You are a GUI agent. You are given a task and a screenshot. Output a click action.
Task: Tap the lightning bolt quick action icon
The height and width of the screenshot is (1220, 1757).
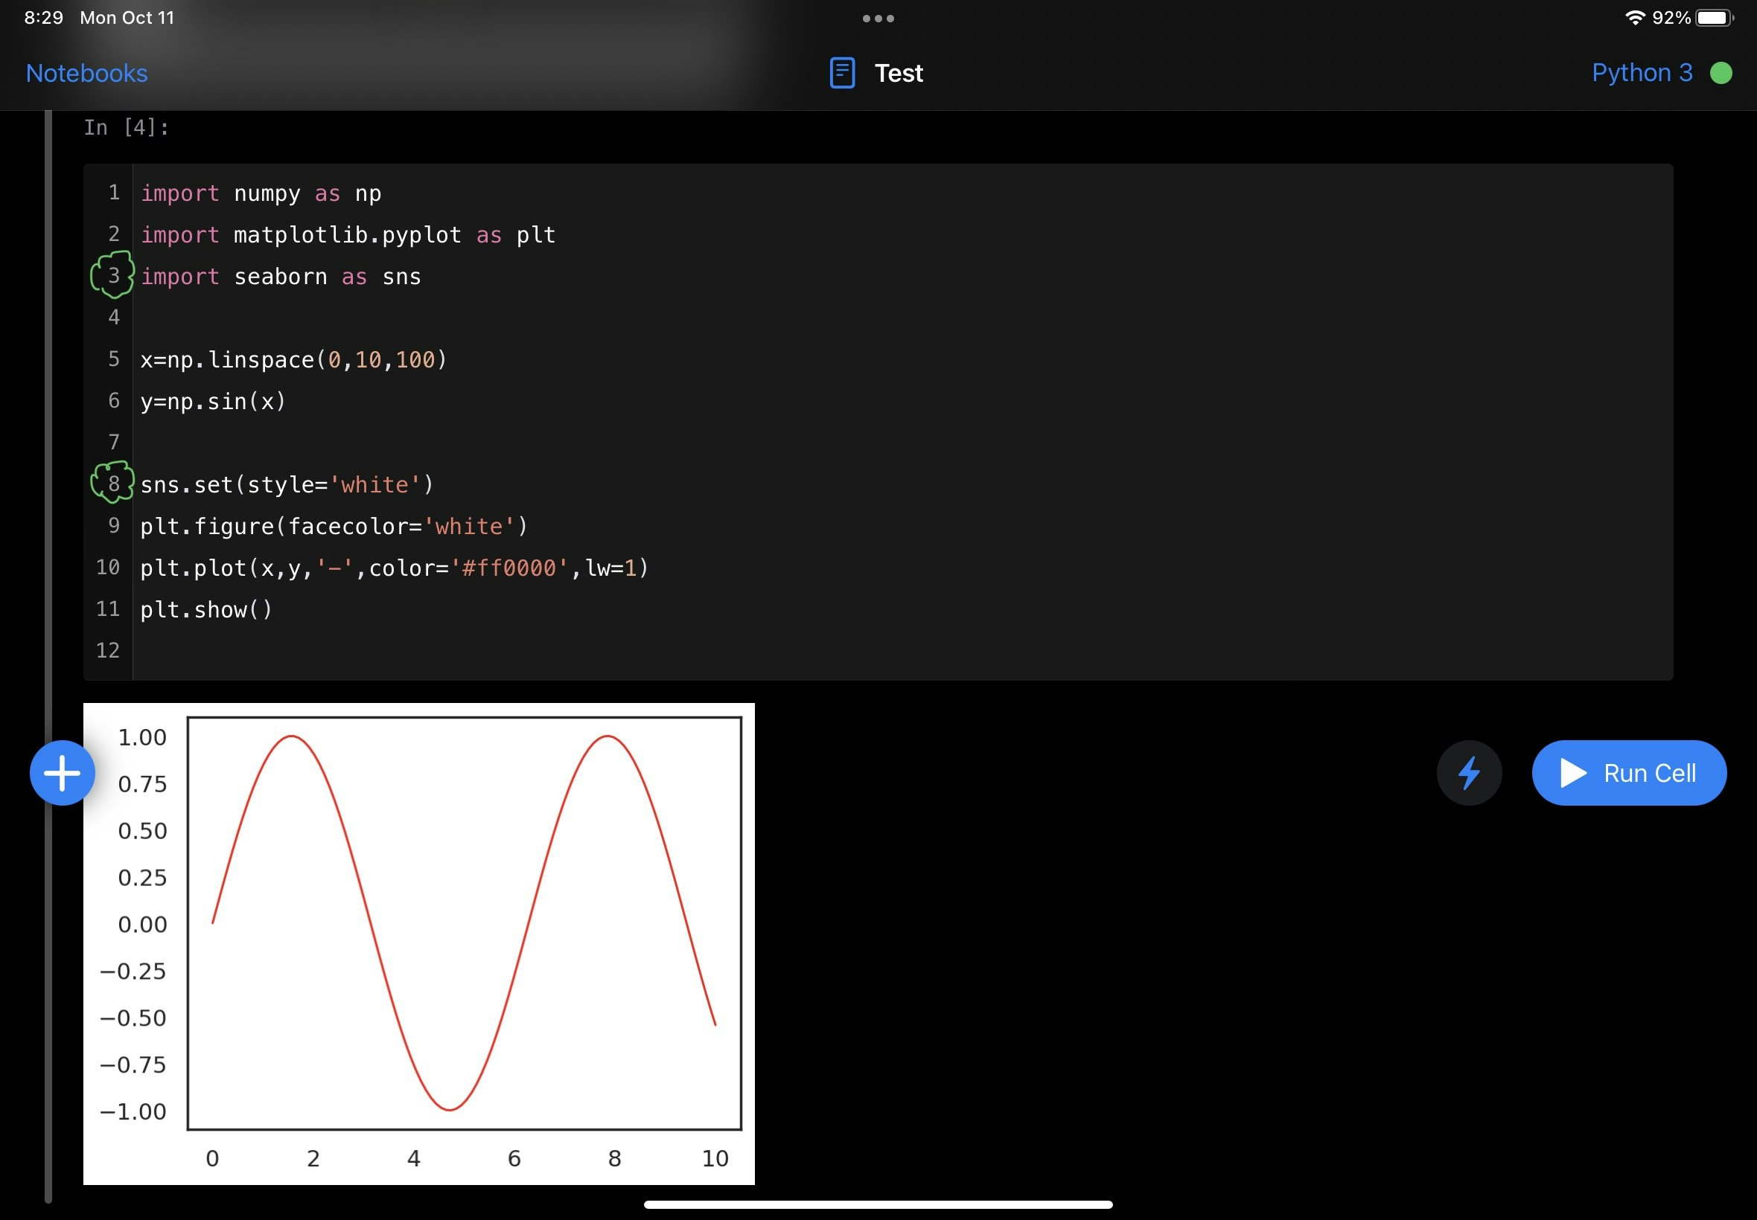coord(1469,773)
